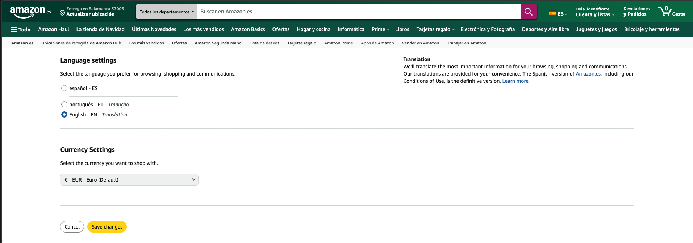Open Los más vendidos in main navigation
Screen dimensions: 693x243
click(203, 30)
